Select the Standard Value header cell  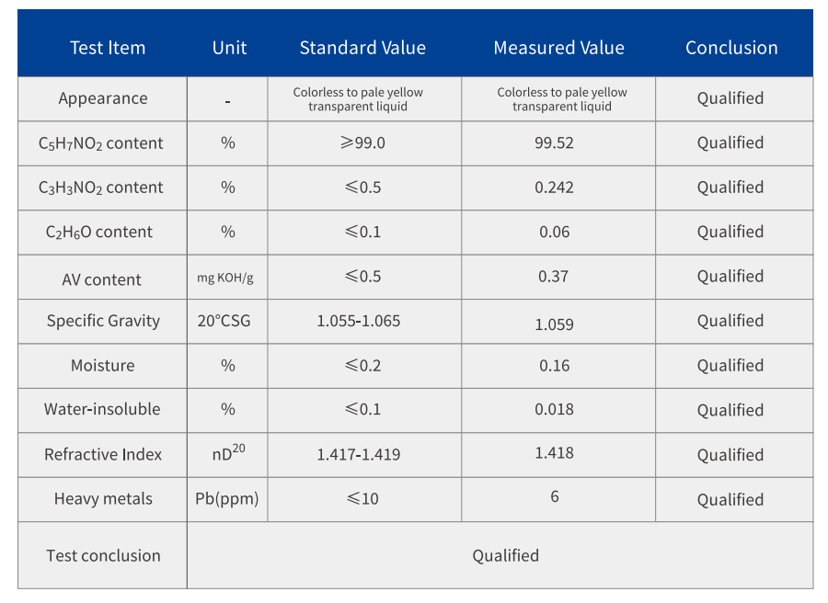coord(362,48)
